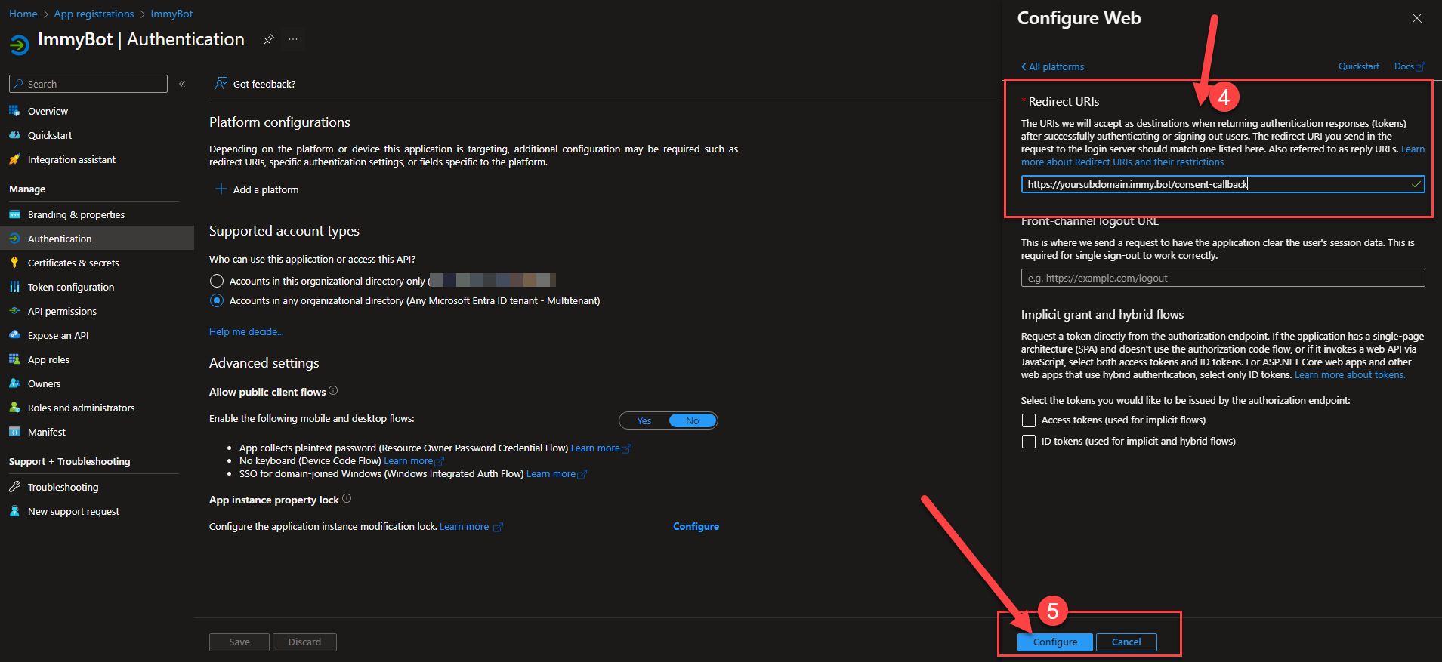Pin the ImmyBot Authentication page
This screenshot has width=1442, height=662.
click(x=269, y=39)
